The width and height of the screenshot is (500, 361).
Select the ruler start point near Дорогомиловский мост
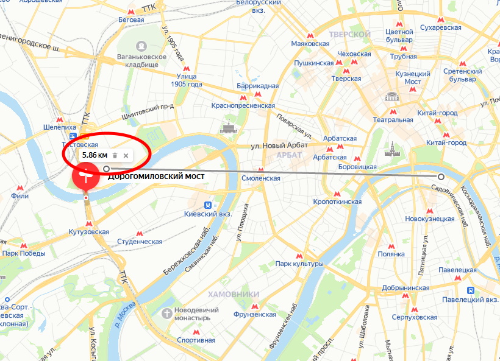(x=107, y=169)
